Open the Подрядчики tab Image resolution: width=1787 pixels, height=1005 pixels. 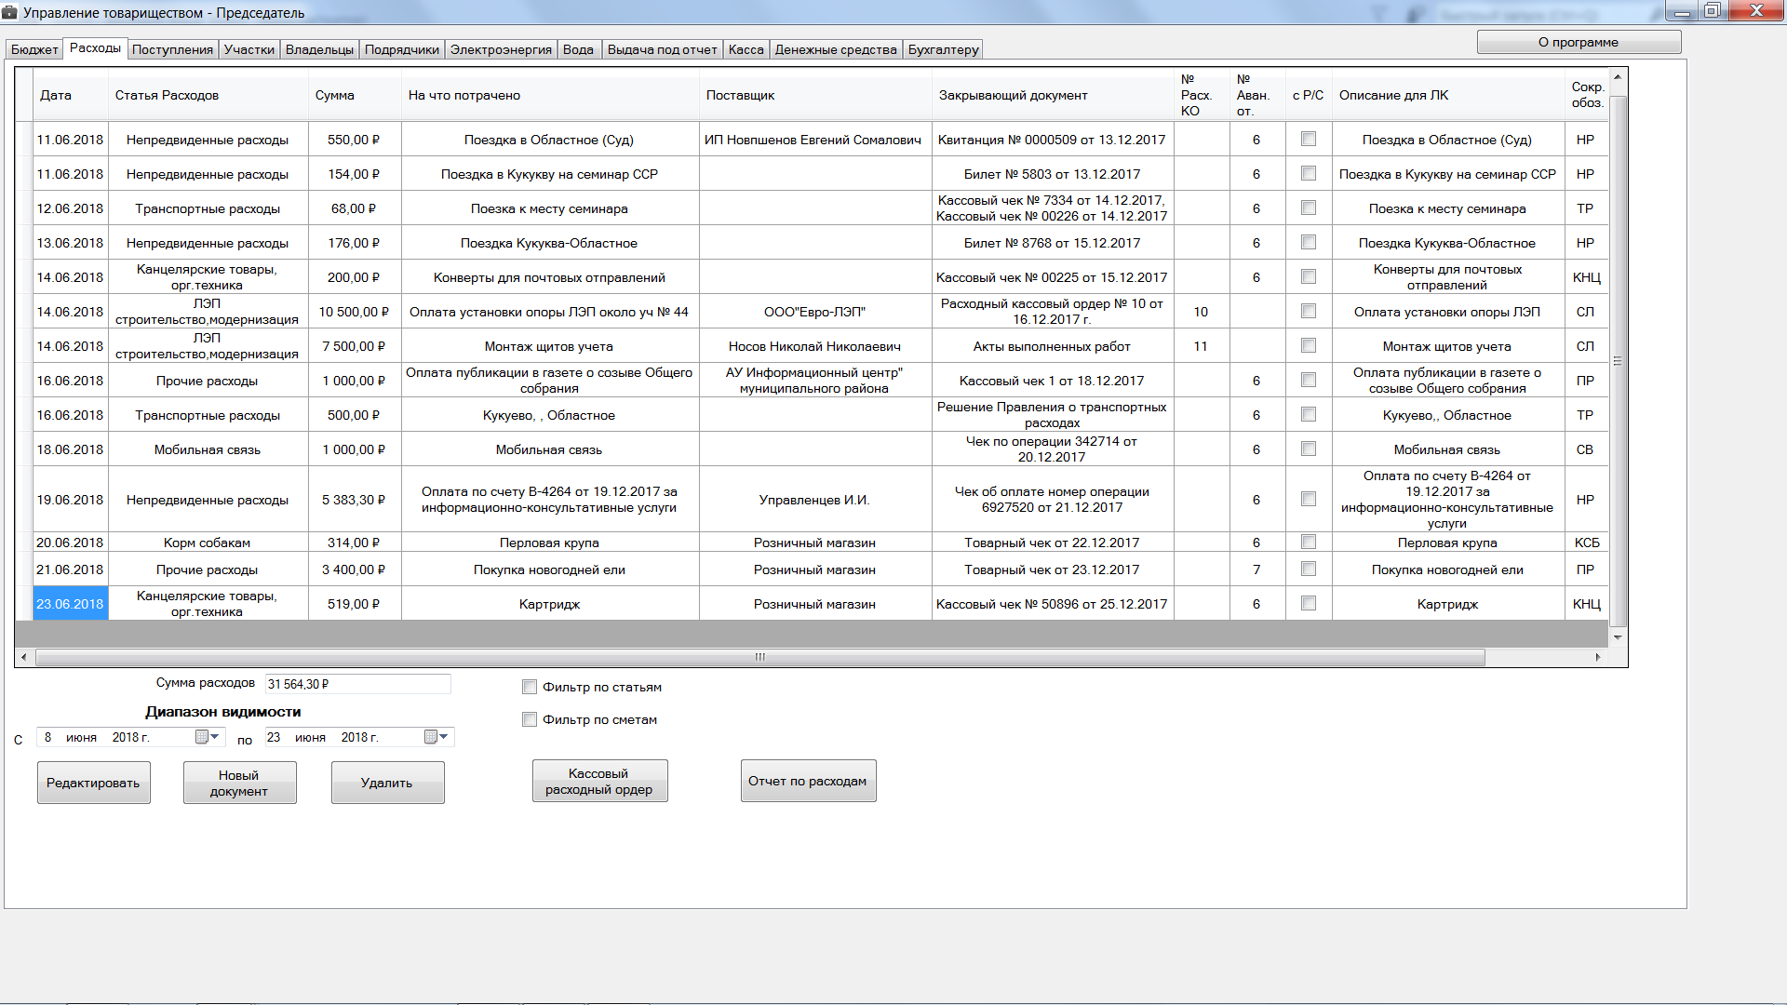(401, 49)
